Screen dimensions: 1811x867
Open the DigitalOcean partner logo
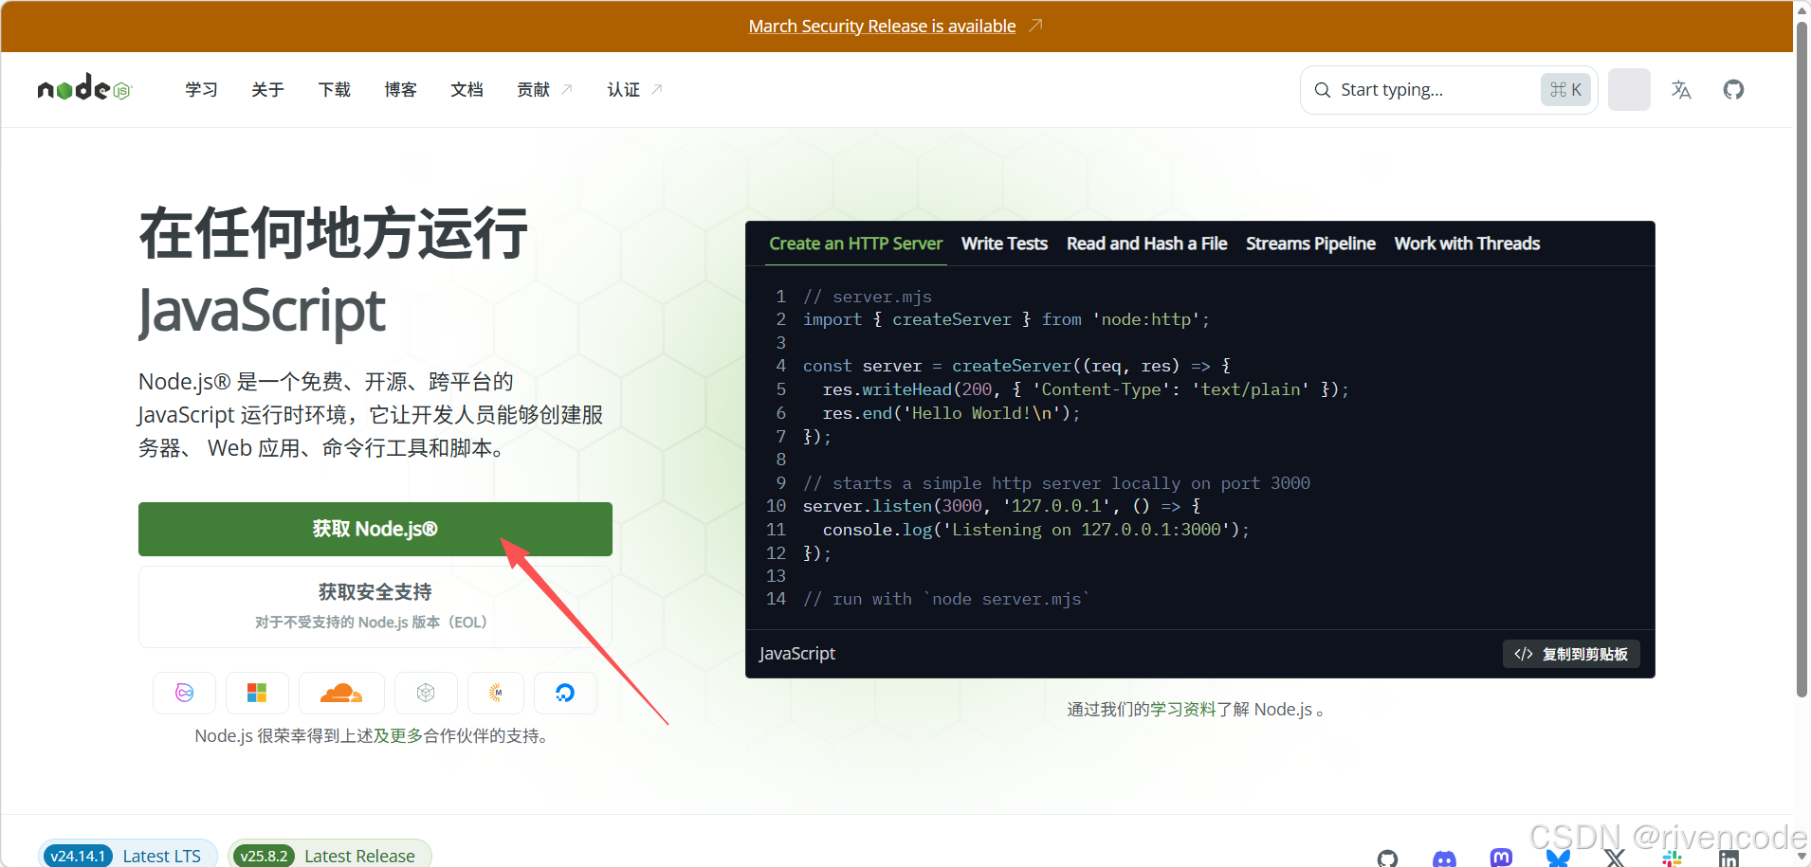pos(565,693)
